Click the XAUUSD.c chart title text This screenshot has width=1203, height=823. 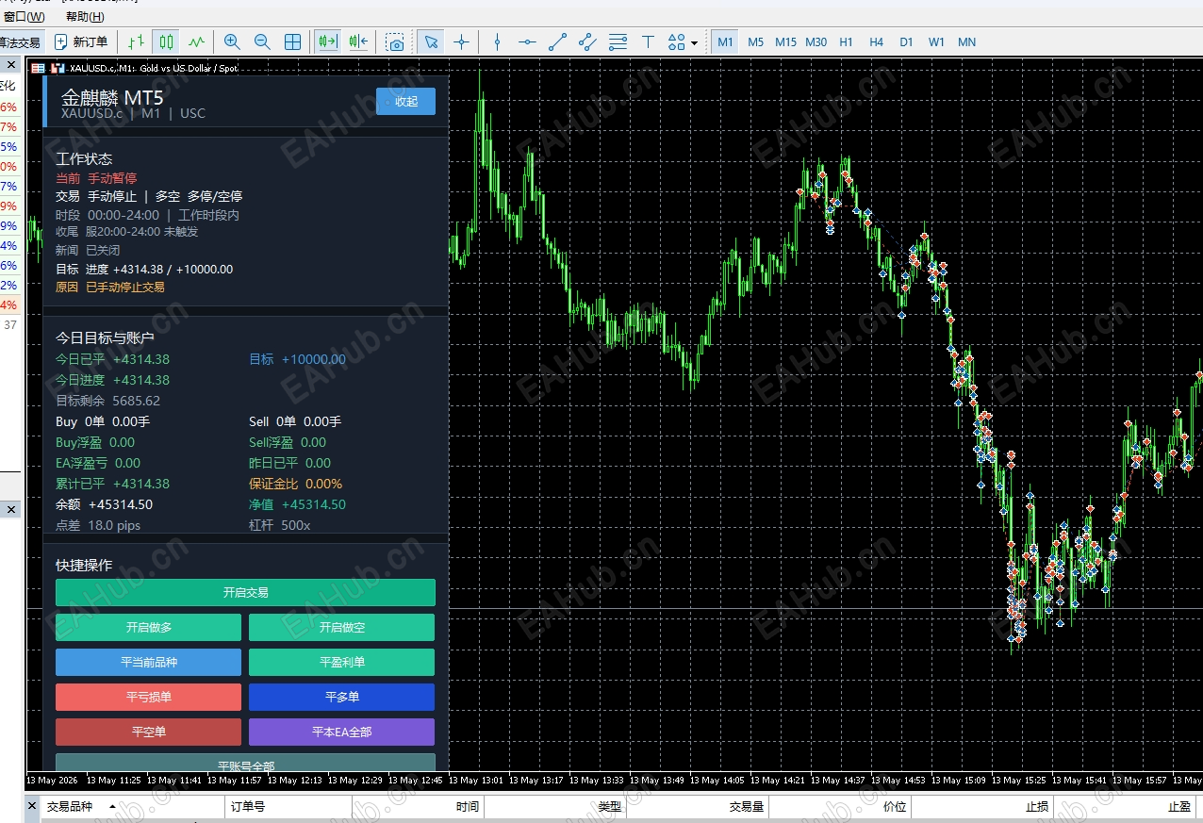click(153, 68)
